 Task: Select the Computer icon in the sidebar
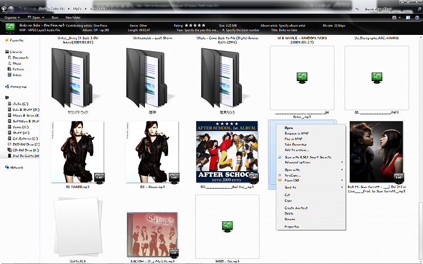(x=7, y=97)
